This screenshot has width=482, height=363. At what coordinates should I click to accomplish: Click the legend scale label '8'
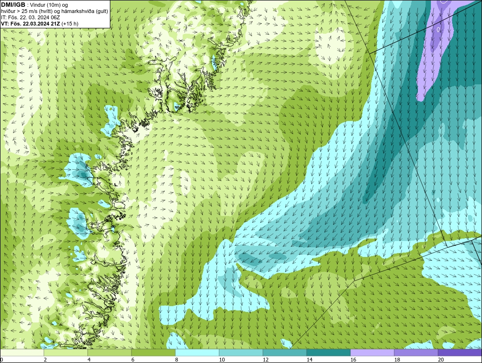coord(177,360)
